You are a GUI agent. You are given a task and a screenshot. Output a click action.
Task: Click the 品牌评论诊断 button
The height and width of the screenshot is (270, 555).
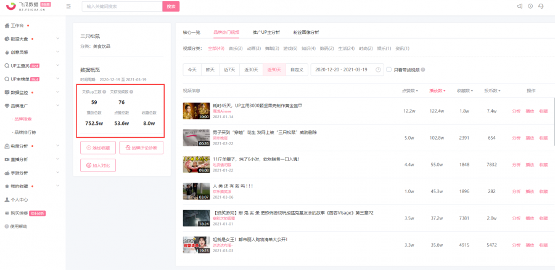(141, 148)
